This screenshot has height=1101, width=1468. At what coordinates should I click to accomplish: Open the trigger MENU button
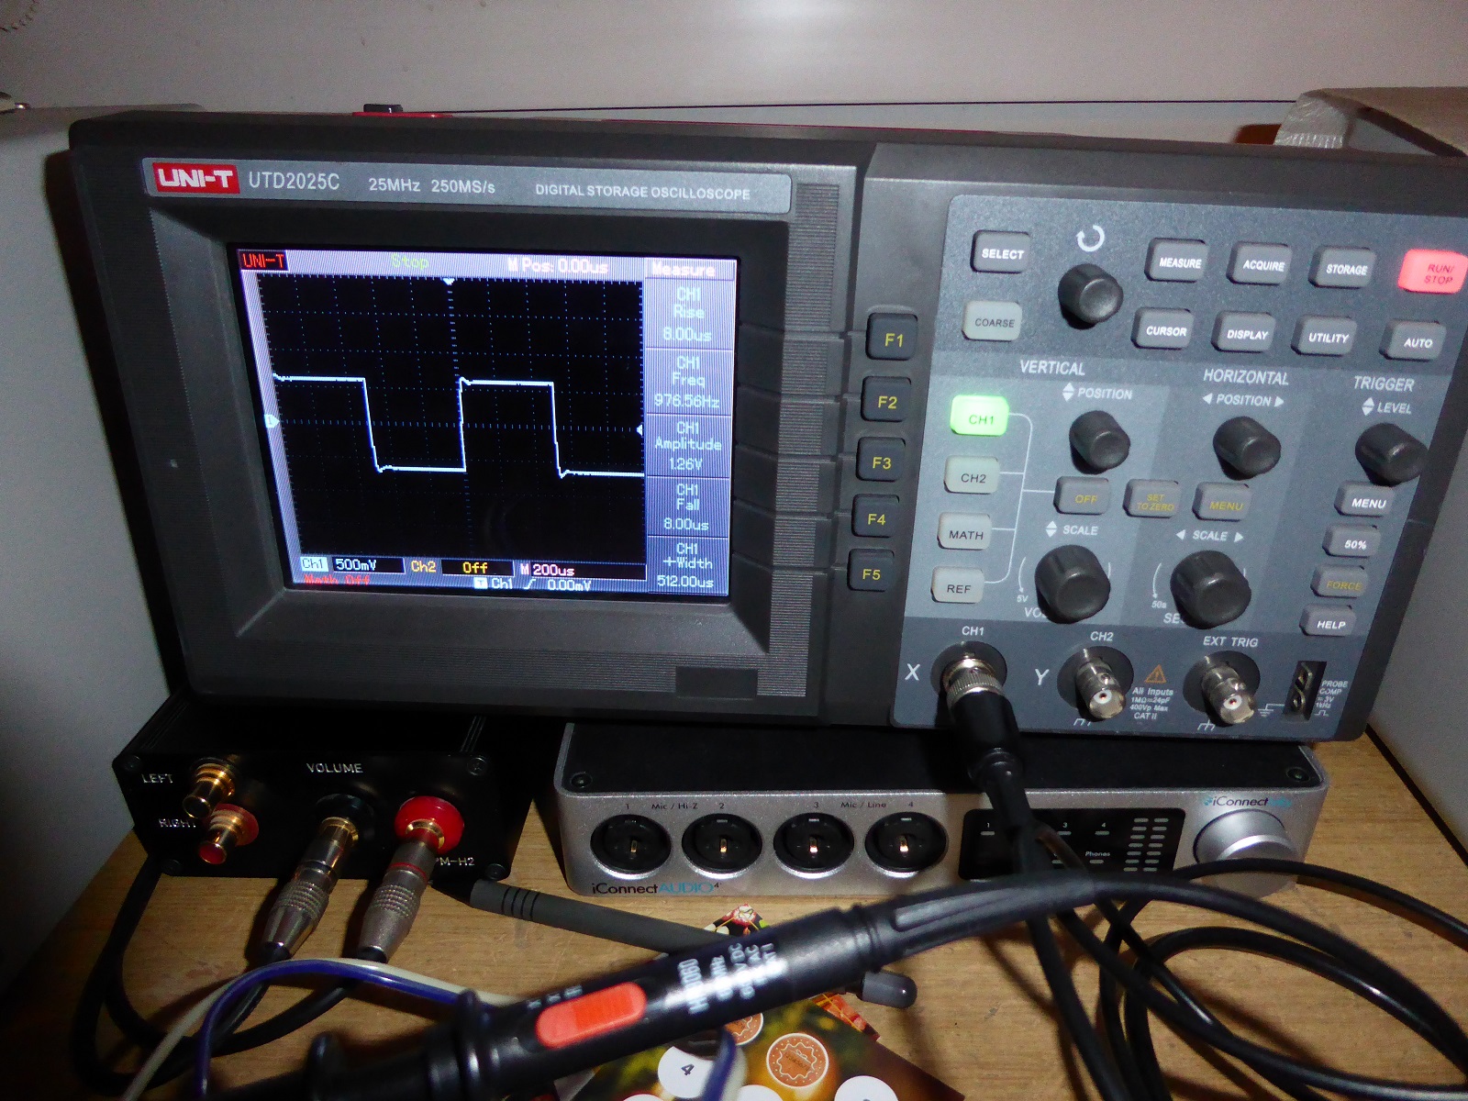pyautogui.click(x=1367, y=502)
